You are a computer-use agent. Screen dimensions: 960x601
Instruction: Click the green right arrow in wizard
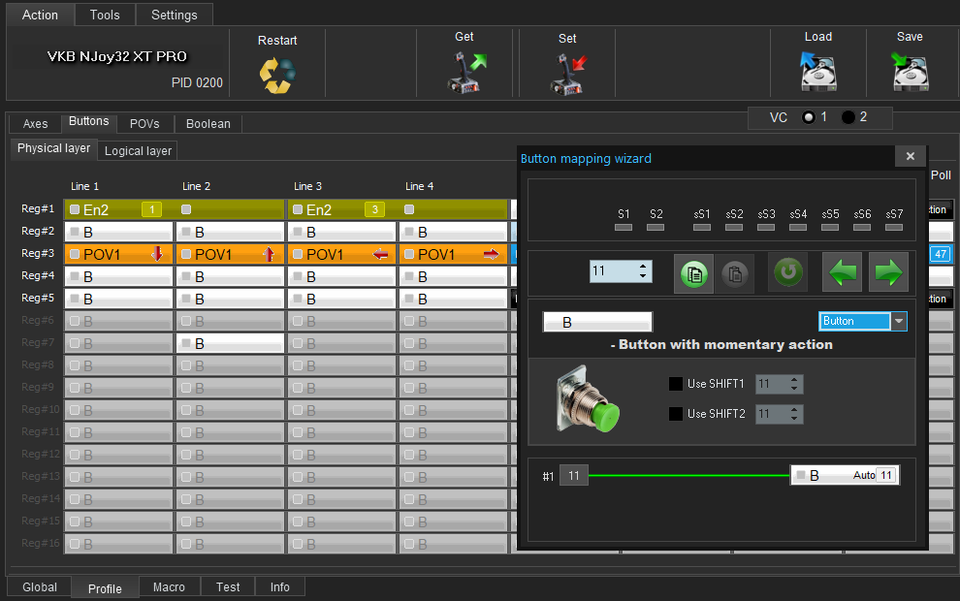pos(888,272)
